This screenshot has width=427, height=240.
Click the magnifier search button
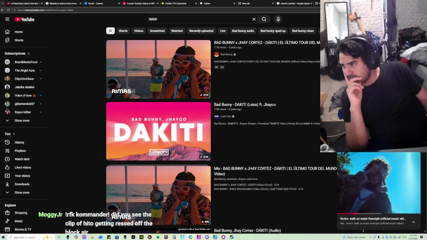coord(264,19)
